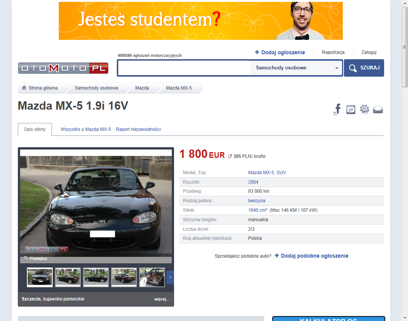This screenshot has height=321, width=408.
Task: Select fourth thumbnail of car
Action: pyautogui.click(x=124, y=277)
